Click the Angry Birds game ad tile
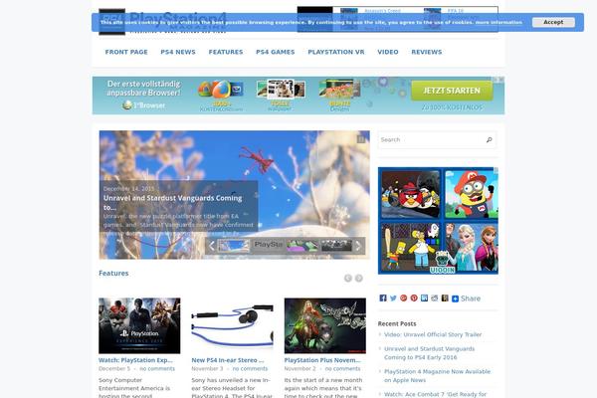Screen dimensions: 597x398 tap(410, 194)
